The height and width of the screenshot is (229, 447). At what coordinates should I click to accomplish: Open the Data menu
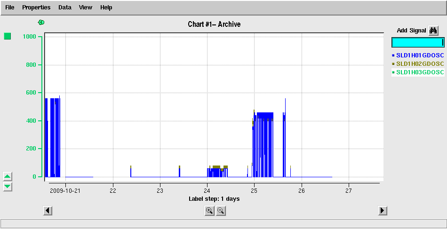pyautogui.click(x=65, y=8)
